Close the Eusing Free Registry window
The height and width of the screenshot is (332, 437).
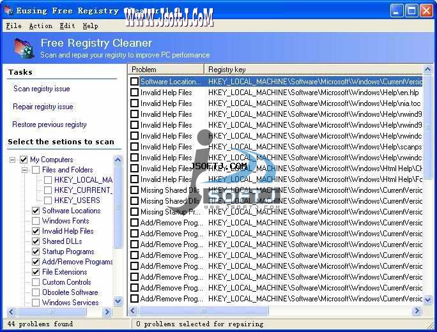click(426, 11)
